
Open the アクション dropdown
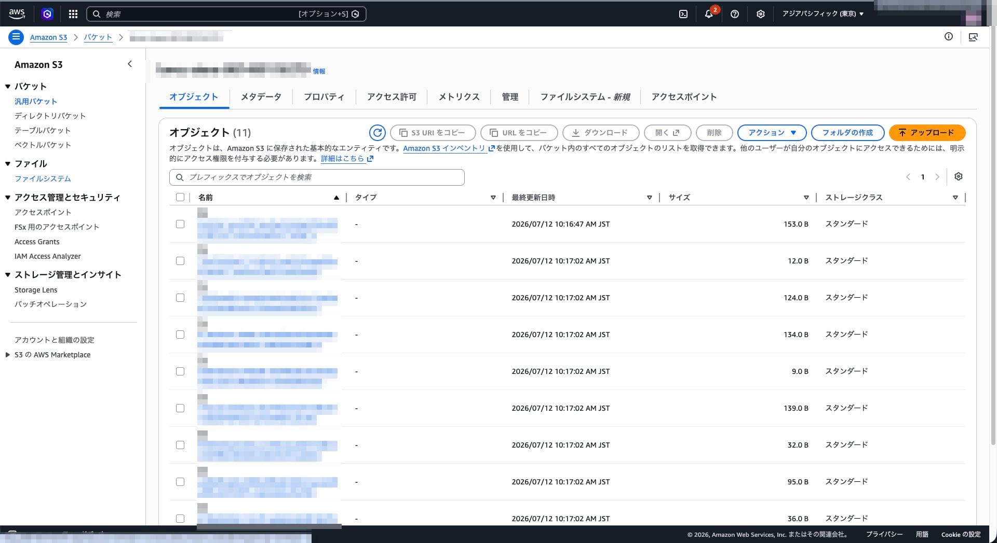pyautogui.click(x=772, y=133)
